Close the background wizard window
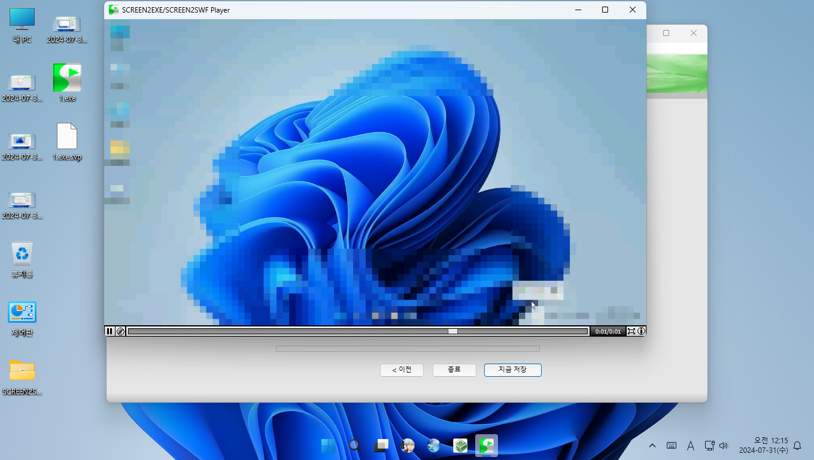Viewport: 814px width, 460px height. pos(694,33)
